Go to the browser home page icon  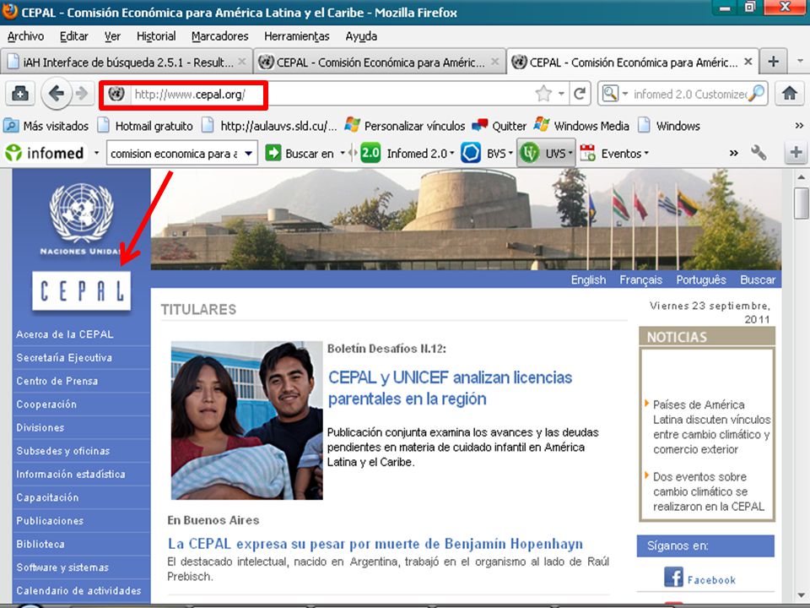(790, 94)
